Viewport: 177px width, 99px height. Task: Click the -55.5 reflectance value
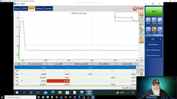pyautogui.click(x=90, y=74)
